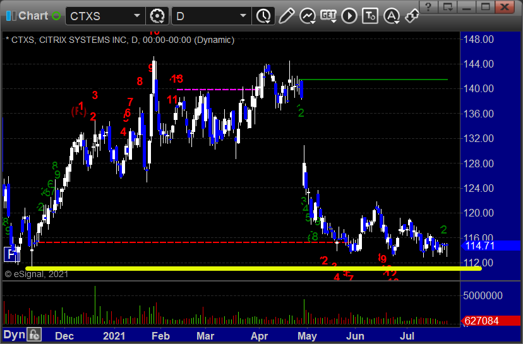523x344 pixels.
Task: Click the blue Chart window icon
Action: point(11,16)
